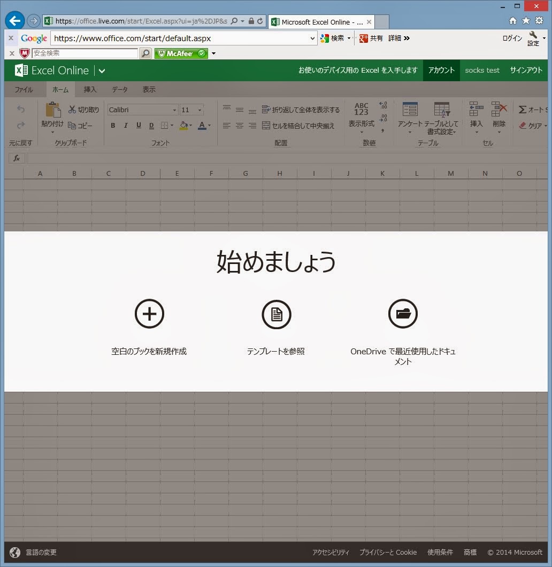This screenshot has width=552, height=567.
Task: Click the formula bar input field
Action: 287,158
